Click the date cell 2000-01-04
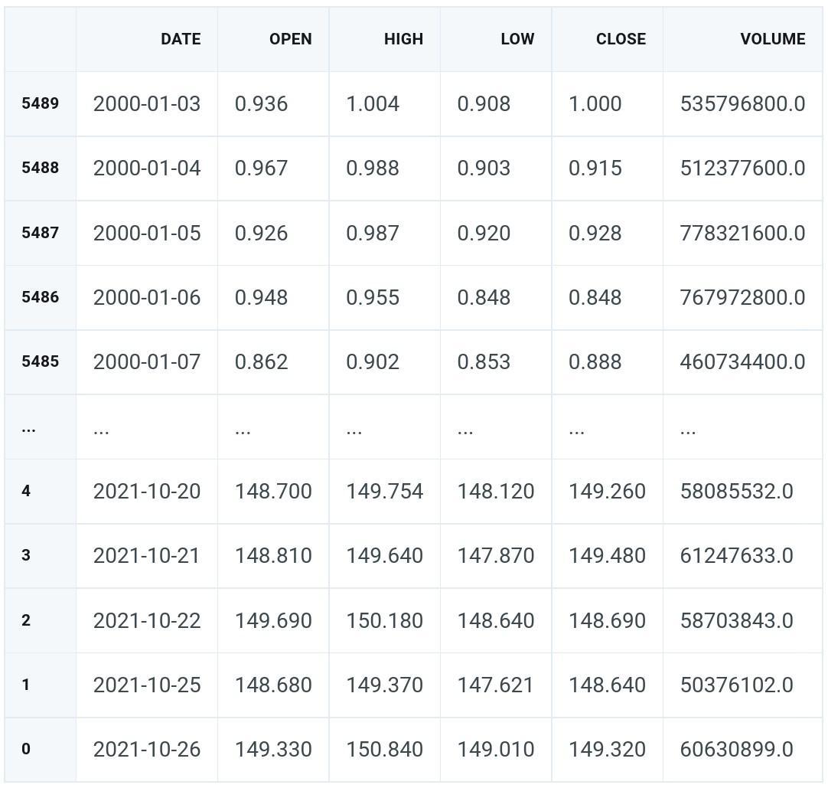 [x=147, y=168]
